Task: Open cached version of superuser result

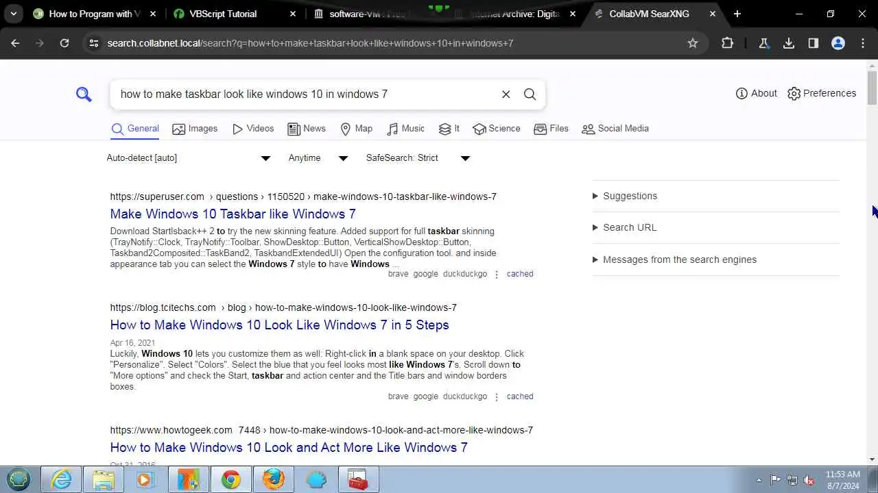Action: [x=519, y=274]
